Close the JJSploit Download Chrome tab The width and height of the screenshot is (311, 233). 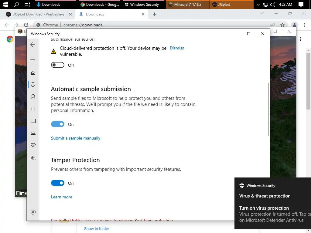[x=70, y=14]
